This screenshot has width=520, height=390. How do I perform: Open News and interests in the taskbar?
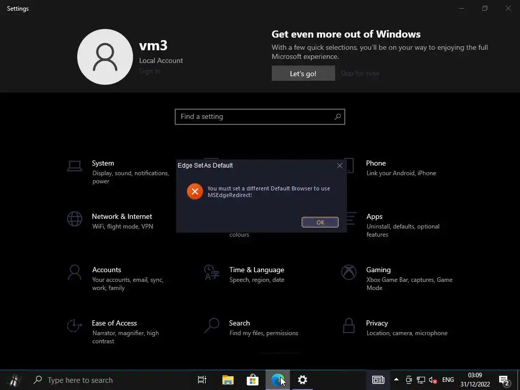coord(378,380)
